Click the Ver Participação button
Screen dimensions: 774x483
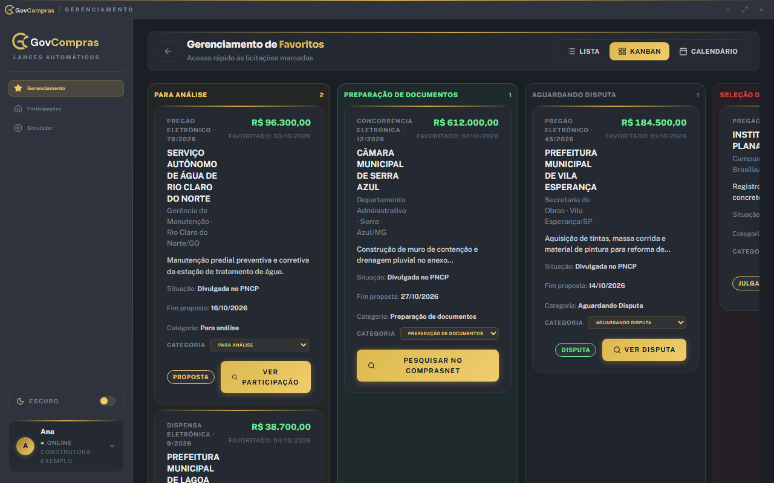click(x=265, y=377)
